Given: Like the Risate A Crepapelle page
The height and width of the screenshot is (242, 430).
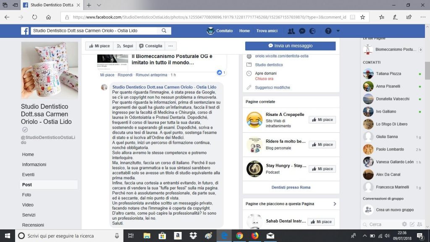Looking at the screenshot, I should click(x=322, y=120).
